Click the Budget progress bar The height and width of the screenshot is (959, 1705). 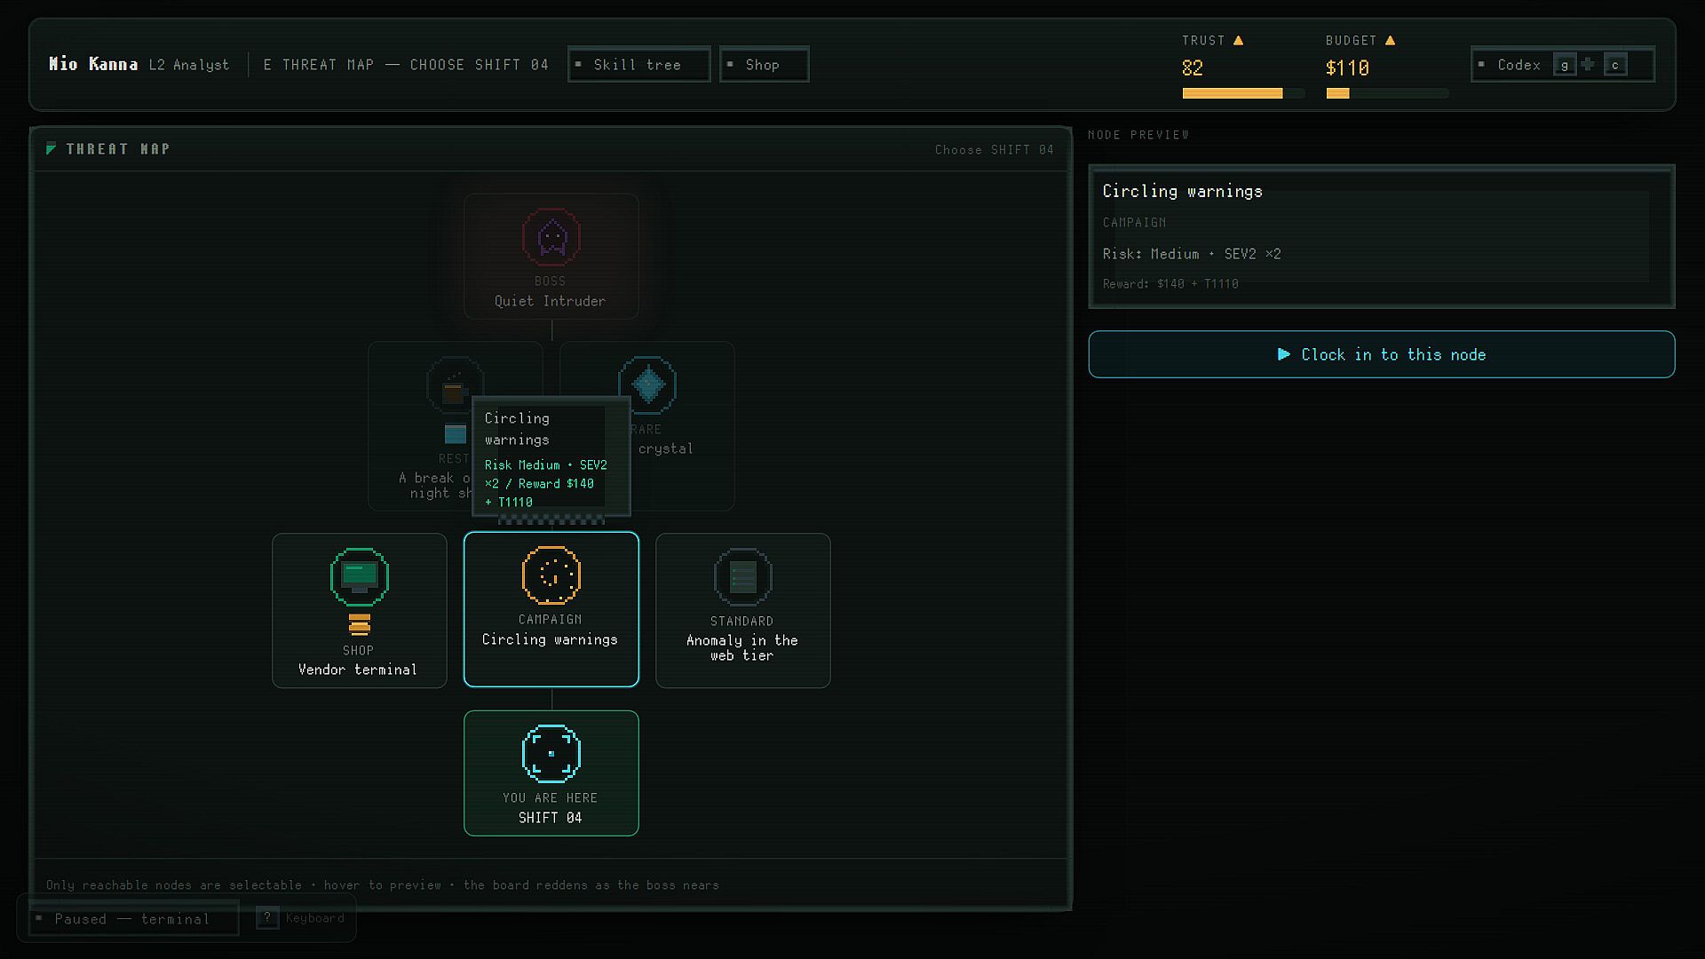coord(1387,93)
